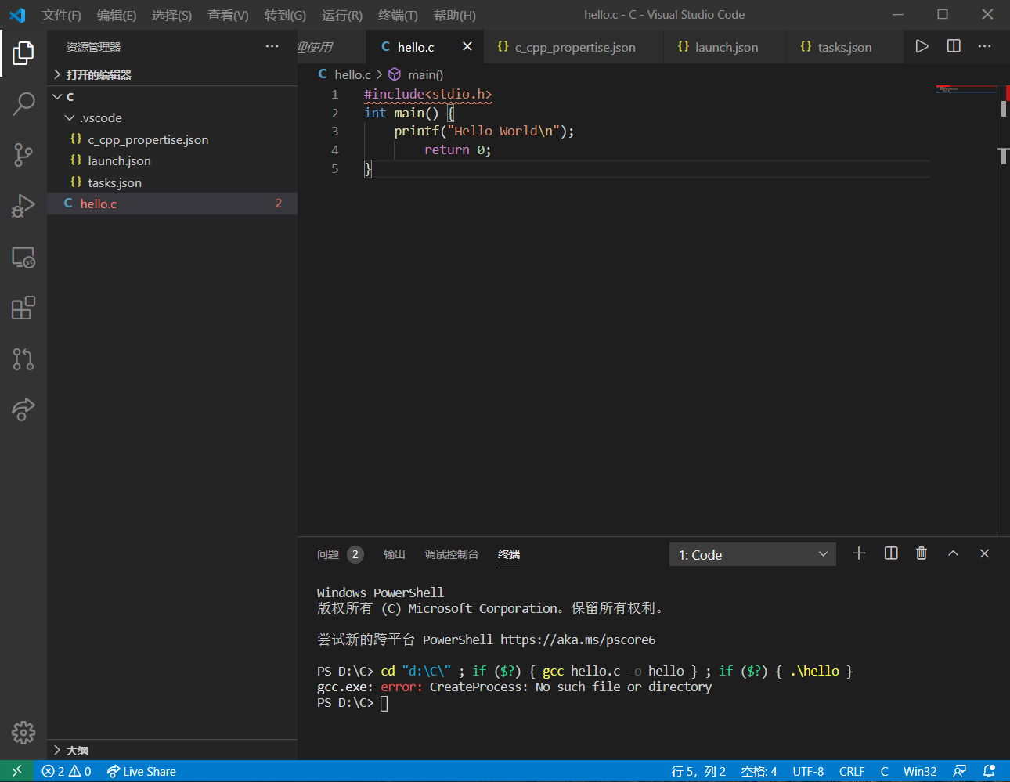Open errors and warnings count in status bar

click(x=67, y=771)
